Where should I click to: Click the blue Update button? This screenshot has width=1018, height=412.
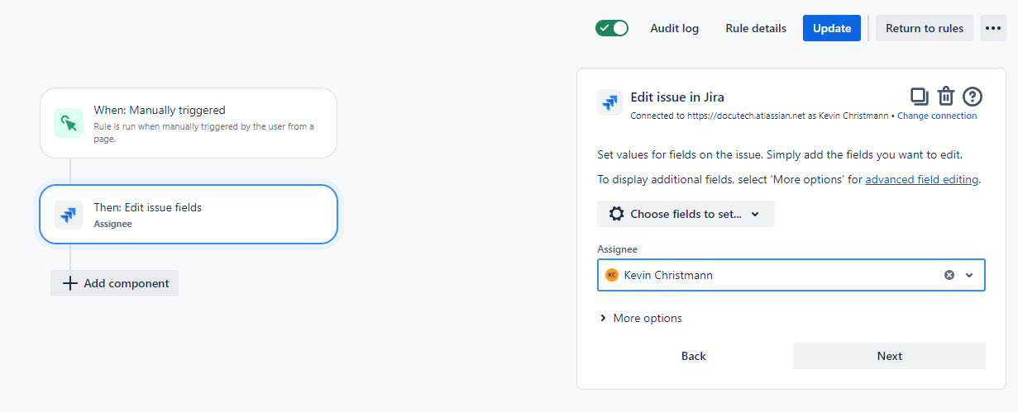click(x=832, y=28)
